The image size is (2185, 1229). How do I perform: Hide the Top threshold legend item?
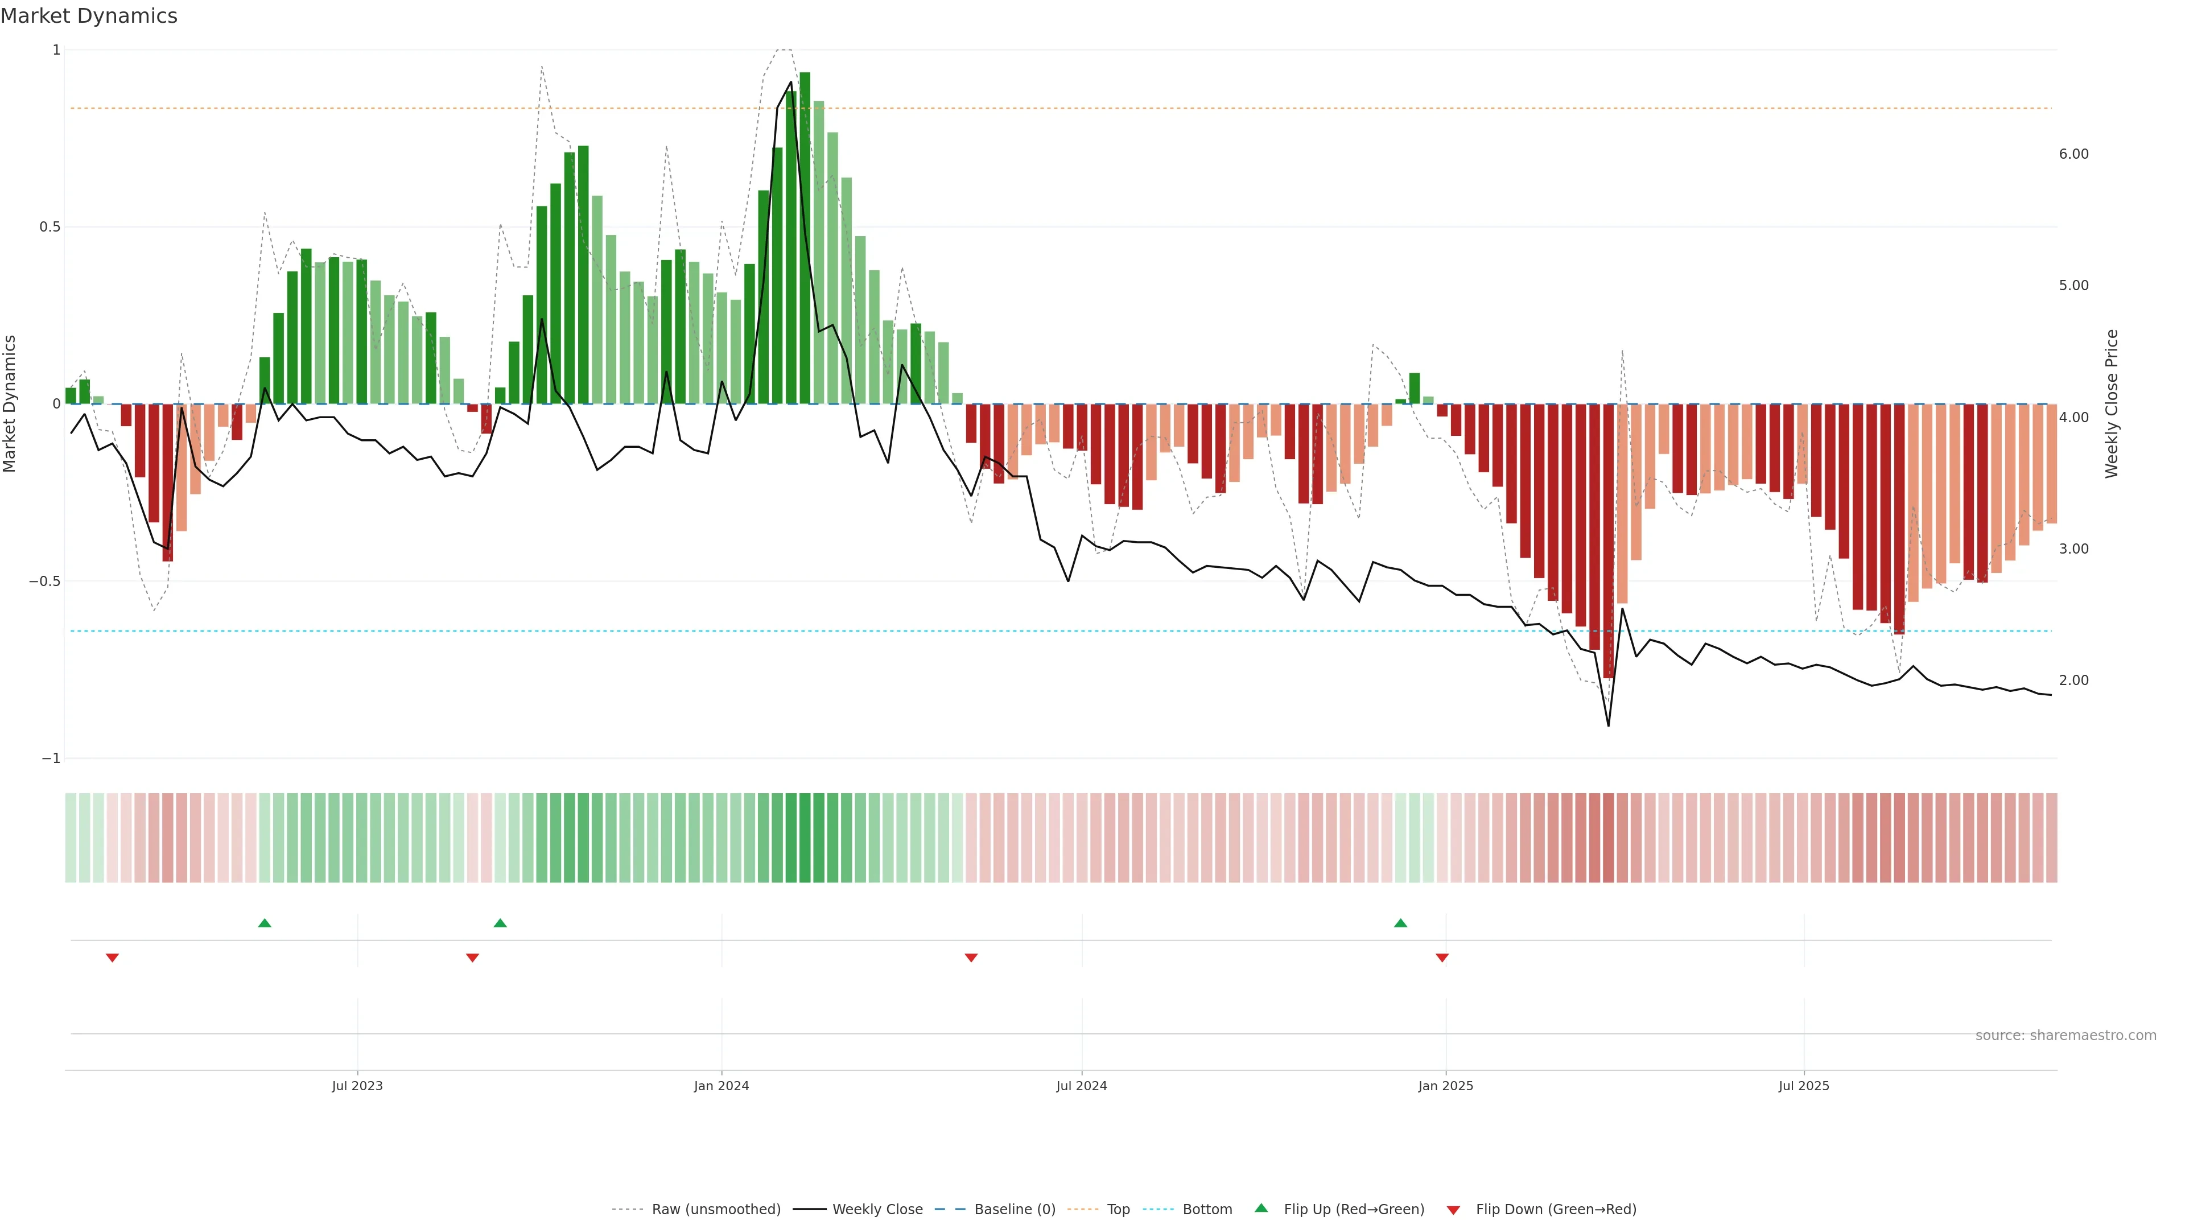pos(1118,1210)
